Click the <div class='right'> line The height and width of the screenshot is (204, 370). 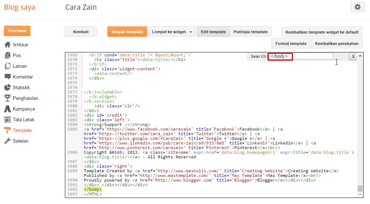click(x=108, y=166)
